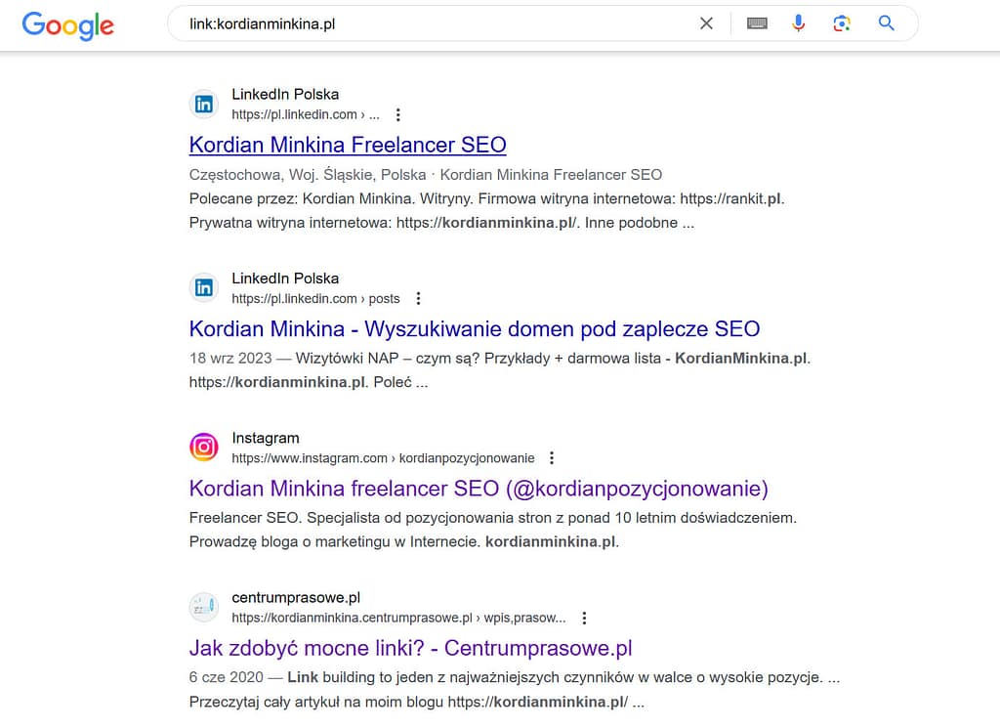Go to Google homepage via the logo
The height and width of the screenshot is (728, 1000).
[x=66, y=26]
